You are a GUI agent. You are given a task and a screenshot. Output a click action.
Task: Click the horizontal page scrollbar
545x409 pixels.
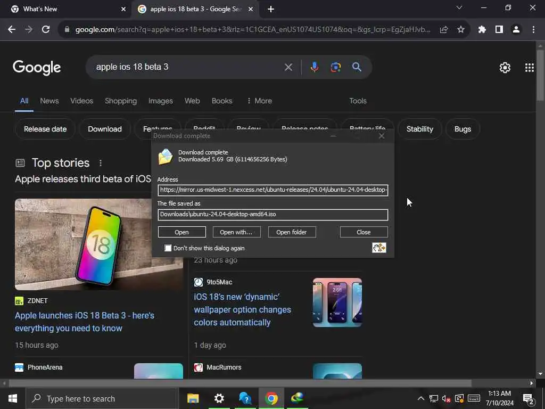click(240, 383)
